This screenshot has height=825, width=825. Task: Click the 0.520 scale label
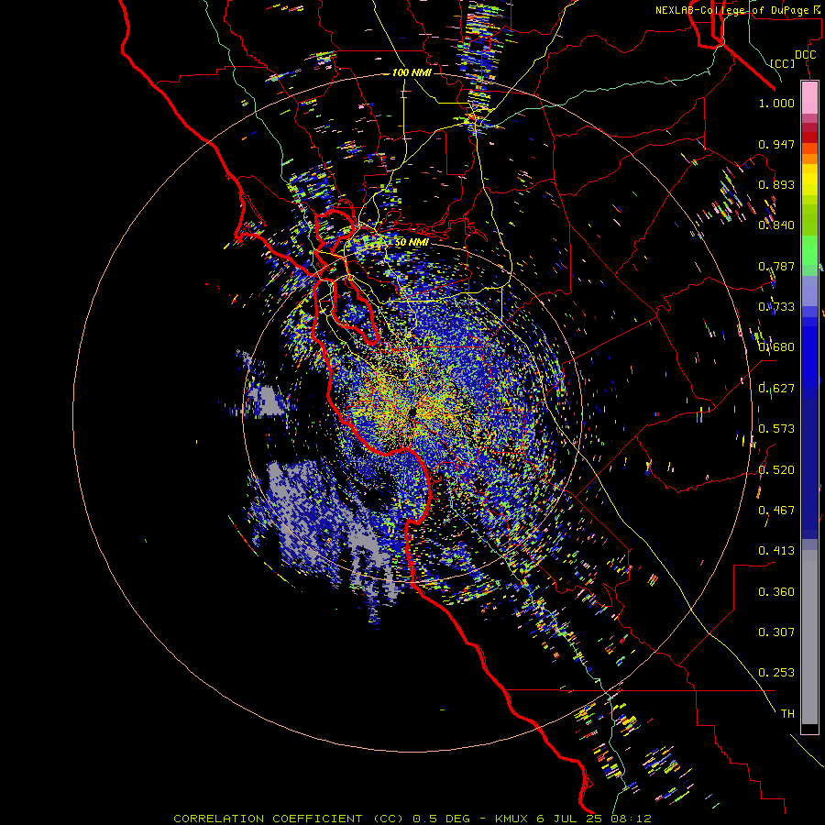(x=776, y=470)
